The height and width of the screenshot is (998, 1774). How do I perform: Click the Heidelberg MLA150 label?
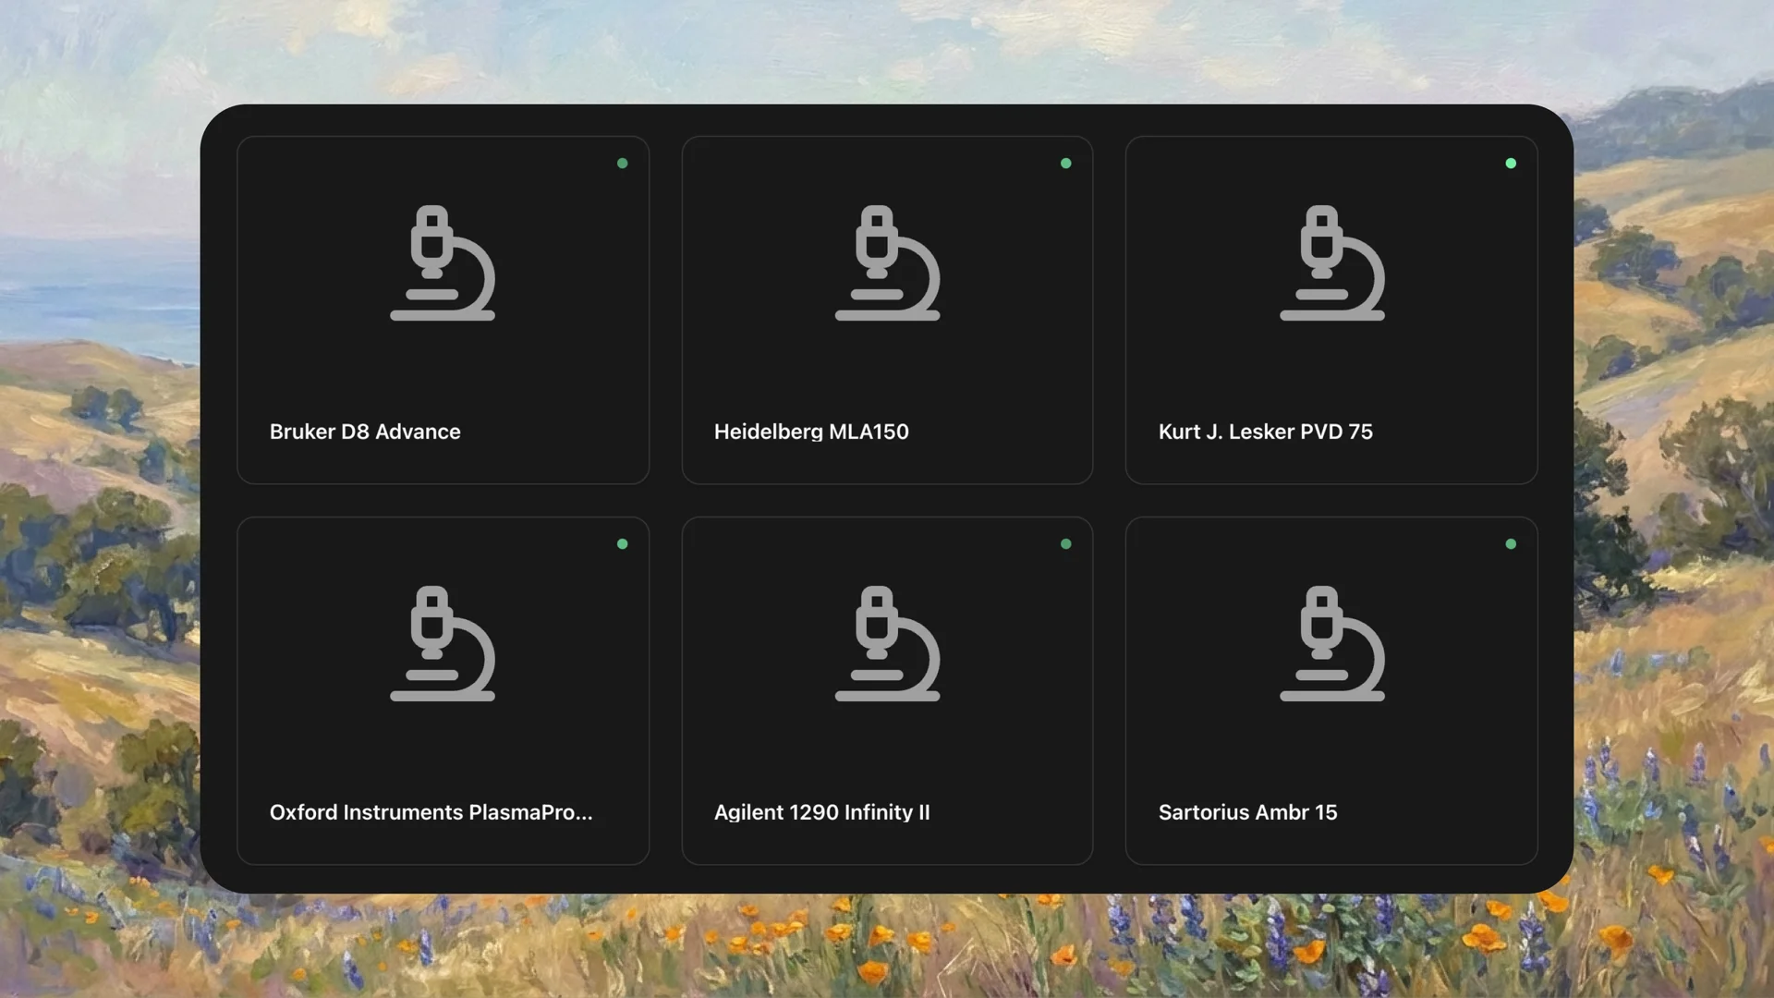tap(811, 432)
